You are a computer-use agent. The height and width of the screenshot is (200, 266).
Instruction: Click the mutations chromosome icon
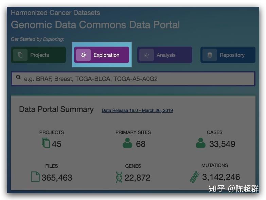pos(194,177)
